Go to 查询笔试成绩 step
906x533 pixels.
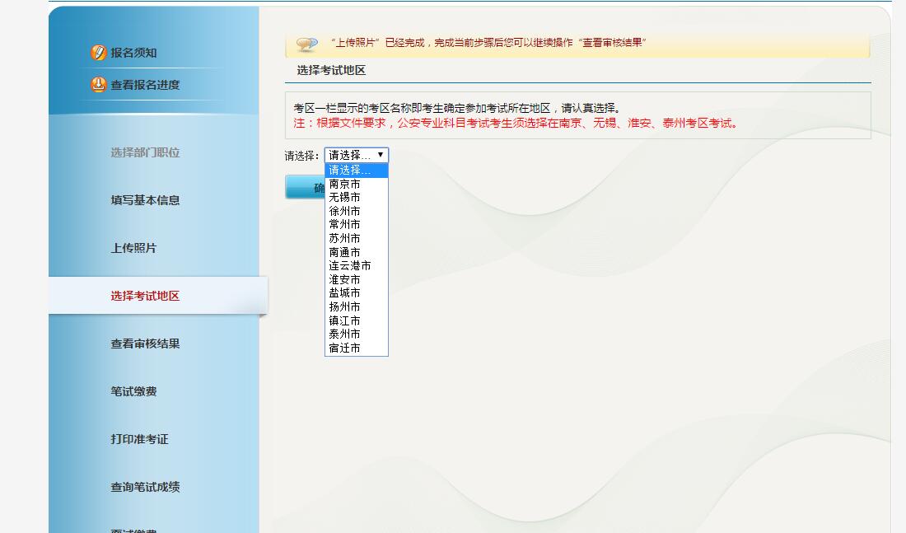pyautogui.click(x=145, y=488)
